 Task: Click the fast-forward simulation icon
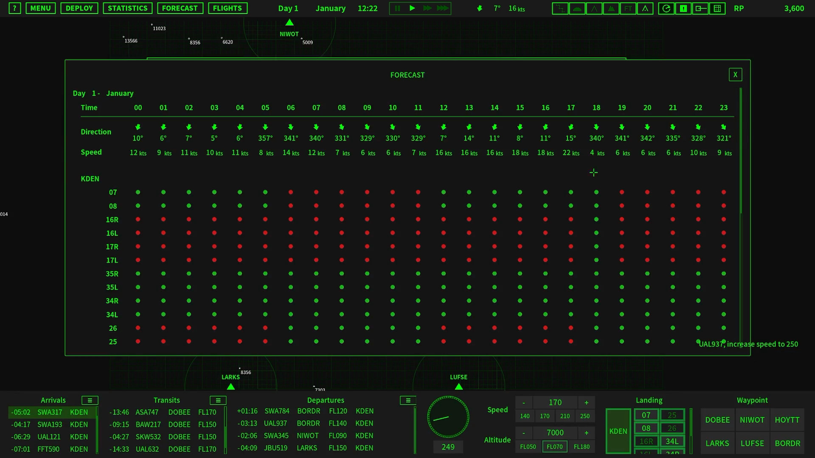pyautogui.click(x=427, y=8)
